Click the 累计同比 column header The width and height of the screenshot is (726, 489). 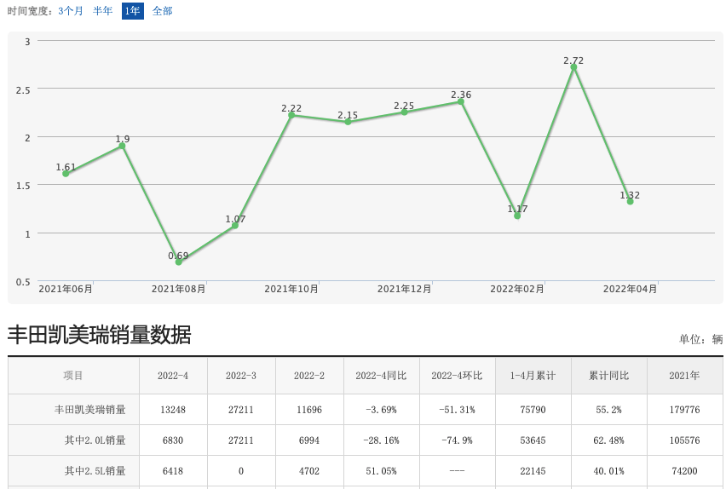pos(609,376)
